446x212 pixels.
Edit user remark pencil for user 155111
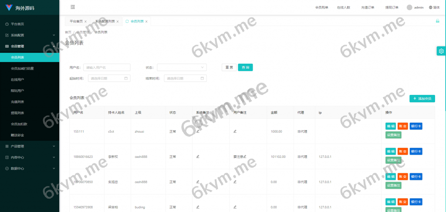(235, 131)
